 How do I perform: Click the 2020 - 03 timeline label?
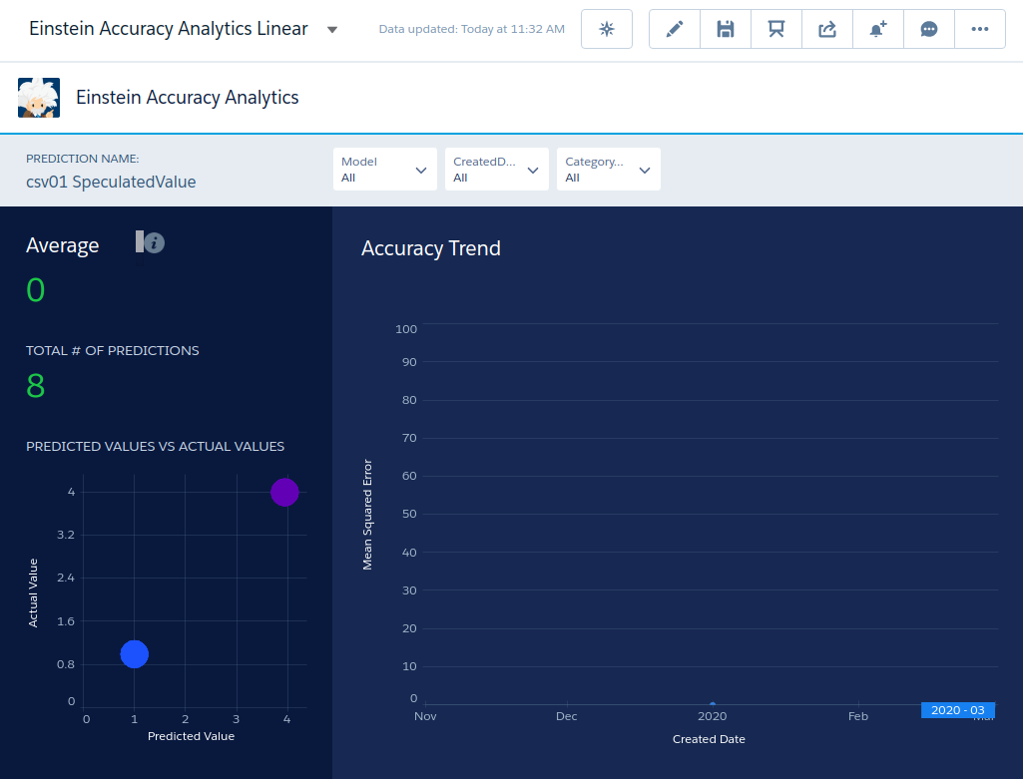(x=957, y=710)
